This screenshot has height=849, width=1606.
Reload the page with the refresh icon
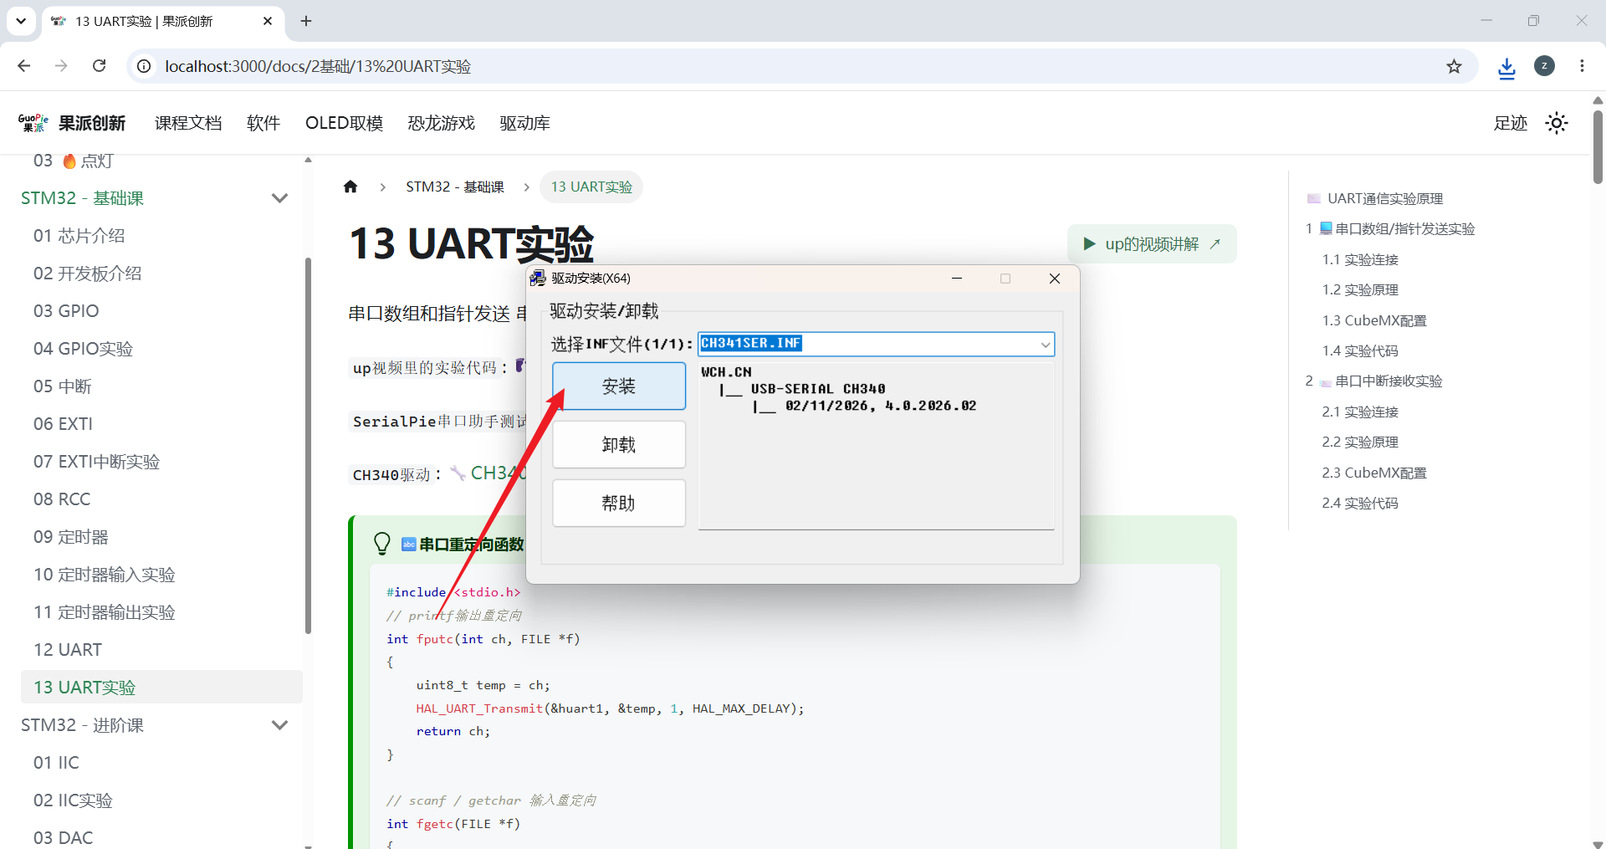click(99, 66)
